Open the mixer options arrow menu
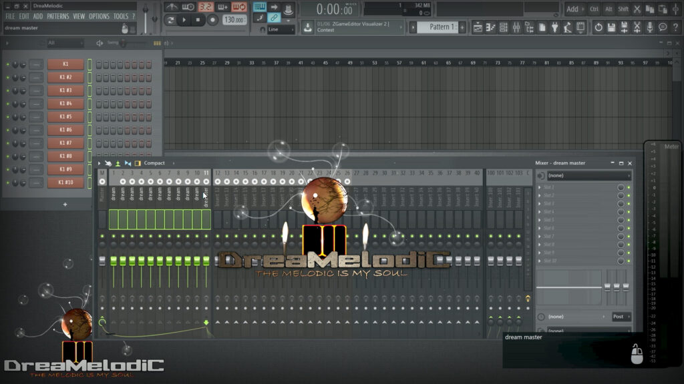The height and width of the screenshot is (384, 684). (99, 163)
